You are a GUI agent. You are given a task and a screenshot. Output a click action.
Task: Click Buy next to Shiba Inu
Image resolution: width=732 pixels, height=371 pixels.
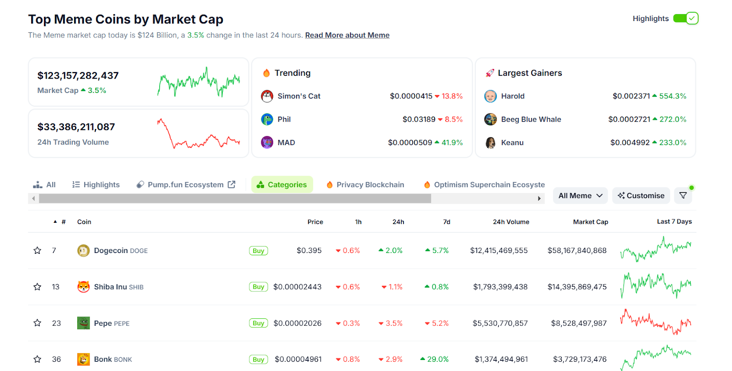pyautogui.click(x=258, y=287)
